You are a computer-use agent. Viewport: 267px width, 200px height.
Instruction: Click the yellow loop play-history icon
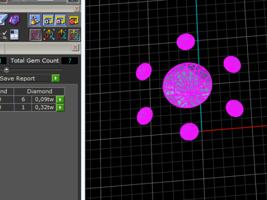[48, 20]
